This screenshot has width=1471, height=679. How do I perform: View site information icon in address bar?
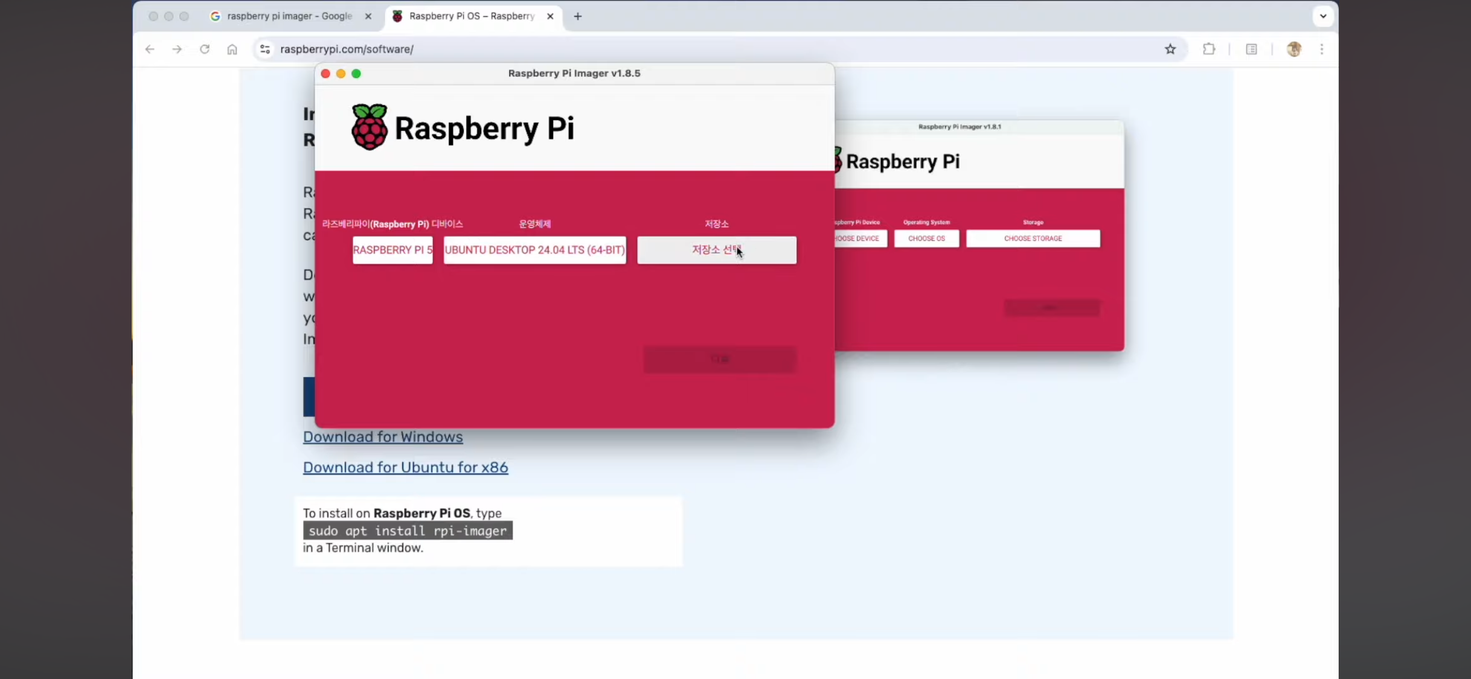pos(264,49)
